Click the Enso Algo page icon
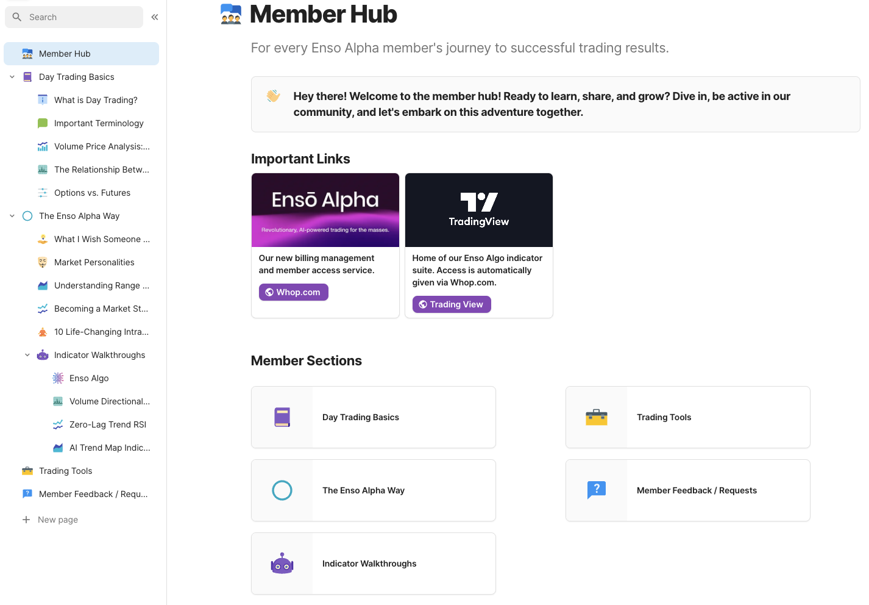The width and height of the screenshot is (869, 605). tap(58, 378)
